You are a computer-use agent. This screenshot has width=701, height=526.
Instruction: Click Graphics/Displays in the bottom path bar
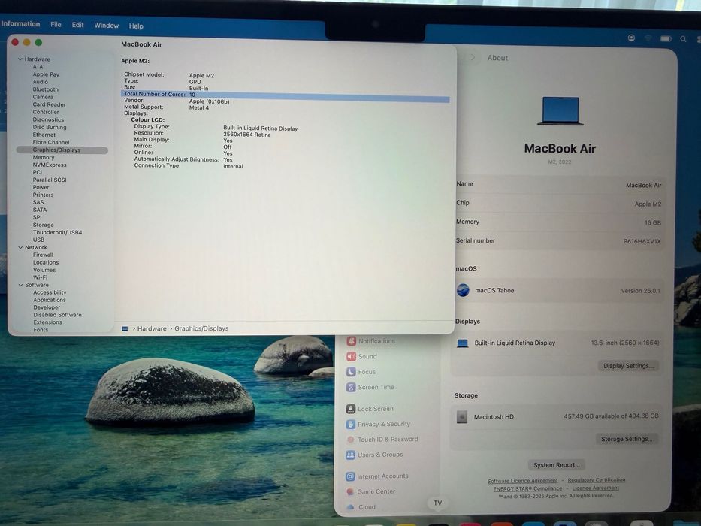(201, 329)
